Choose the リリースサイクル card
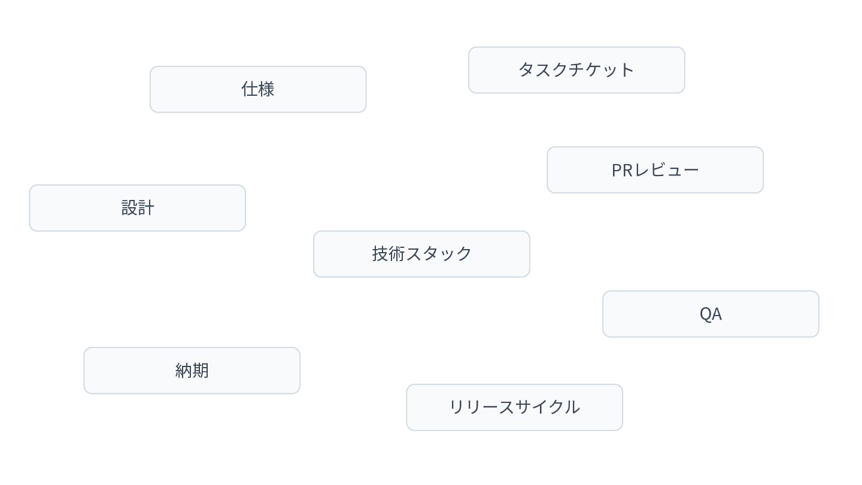Viewport: 862px width, 485px height. tap(515, 407)
